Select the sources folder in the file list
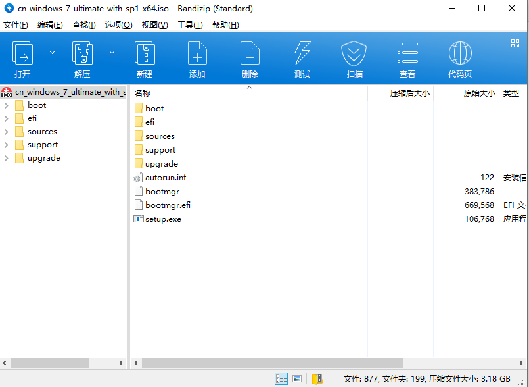The height and width of the screenshot is (387, 529). (160, 136)
